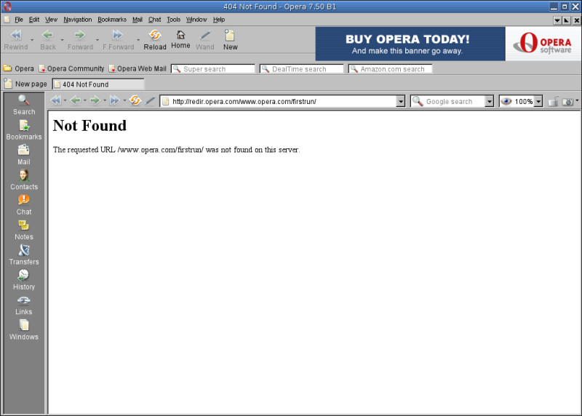Viewport: 582px width, 416px height.
Task: Open the Navigation menu
Action: click(x=77, y=20)
